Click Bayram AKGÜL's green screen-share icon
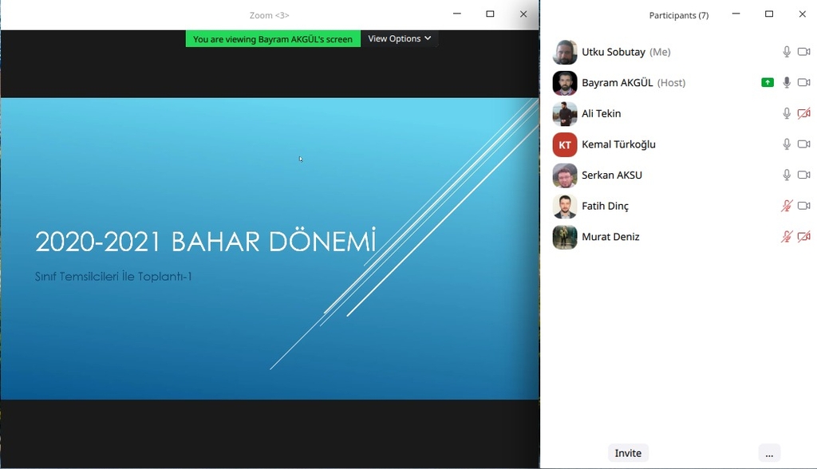The height and width of the screenshot is (469, 817). [x=768, y=82]
